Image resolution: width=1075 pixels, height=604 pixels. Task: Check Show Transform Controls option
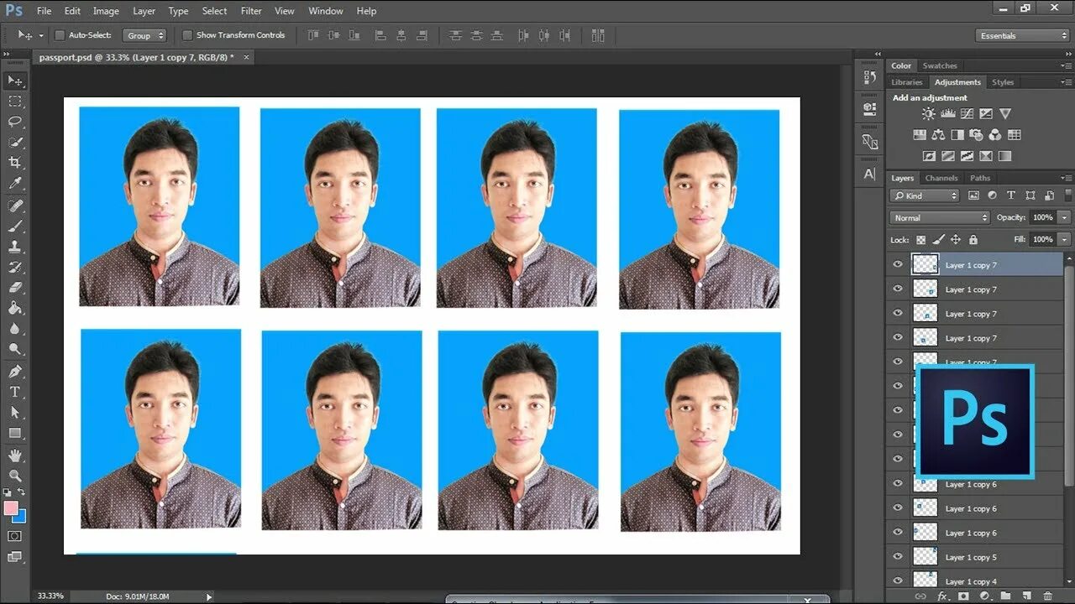point(187,35)
